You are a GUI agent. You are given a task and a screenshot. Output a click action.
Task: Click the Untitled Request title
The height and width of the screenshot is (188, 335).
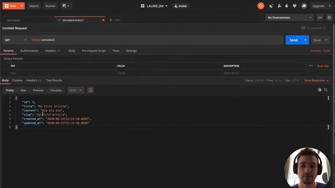pyautogui.click(x=15, y=28)
